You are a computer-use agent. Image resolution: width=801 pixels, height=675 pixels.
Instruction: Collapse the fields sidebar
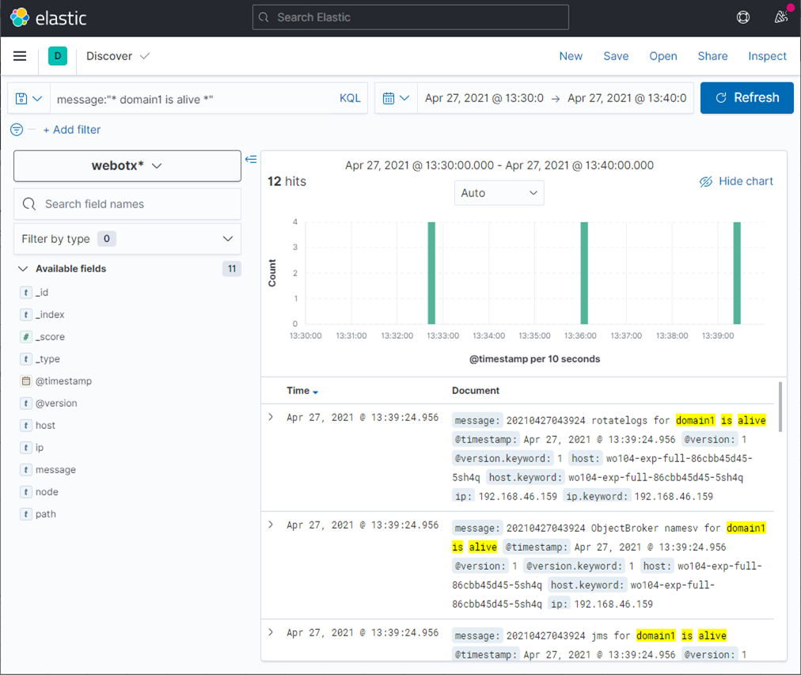pyautogui.click(x=251, y=159)
